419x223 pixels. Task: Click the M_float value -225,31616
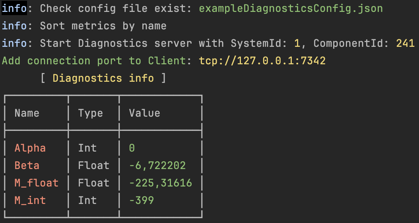coord(161,183)
